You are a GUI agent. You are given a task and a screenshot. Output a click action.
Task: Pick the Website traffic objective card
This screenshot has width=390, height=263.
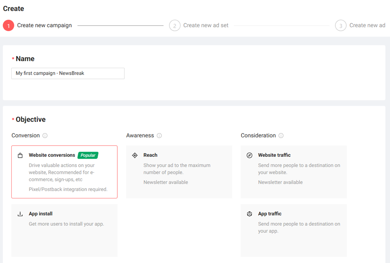(294, 172)
